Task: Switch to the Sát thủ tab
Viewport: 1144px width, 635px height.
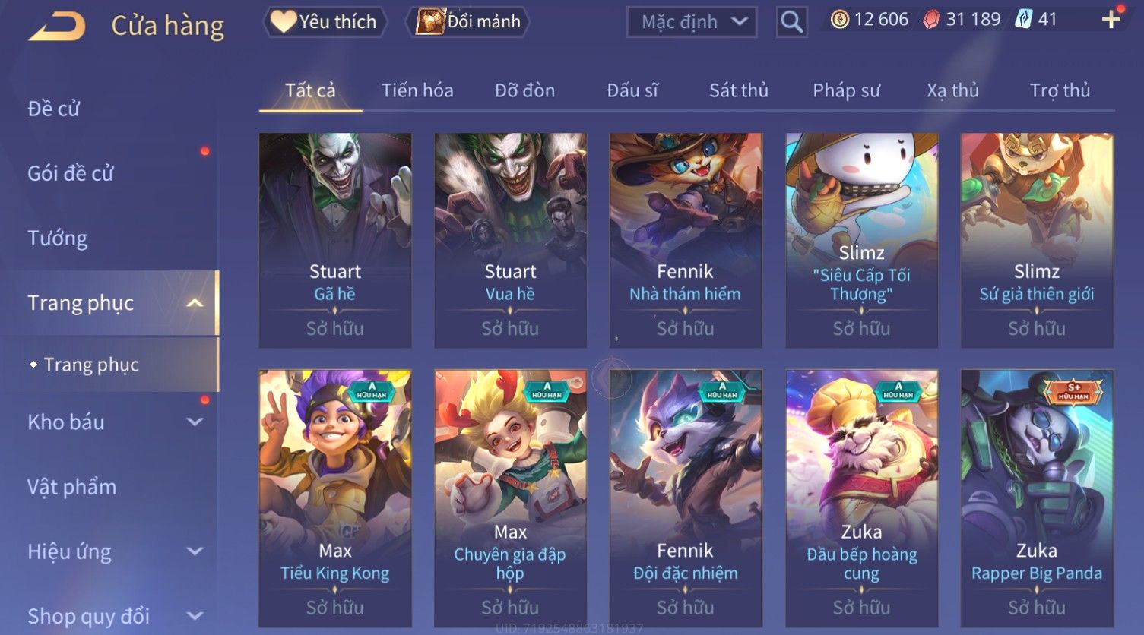Action: [x=739, y=90]
